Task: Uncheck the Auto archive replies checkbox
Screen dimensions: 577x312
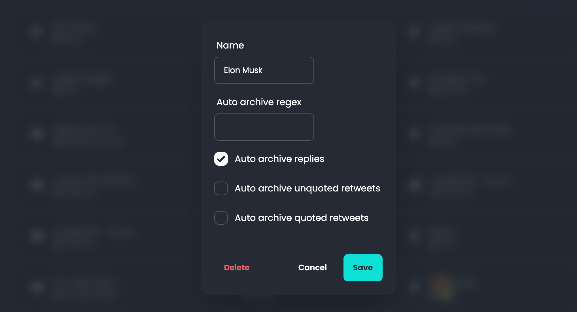Action: pos(221,159)
